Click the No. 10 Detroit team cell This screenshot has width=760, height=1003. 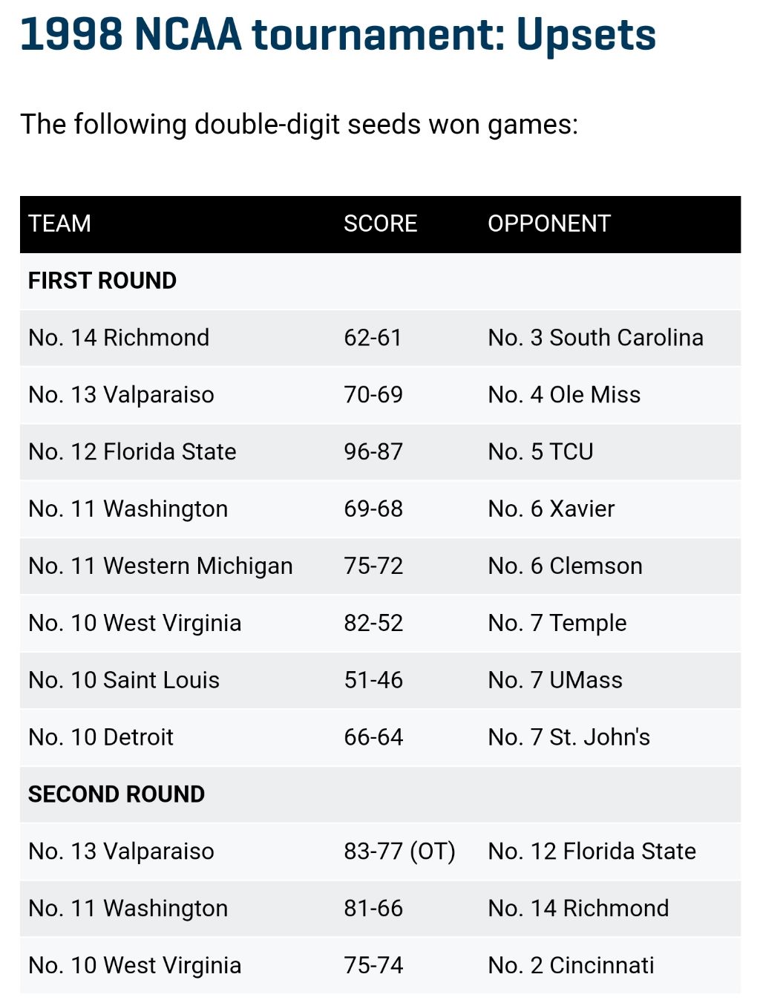coord(101,737)
